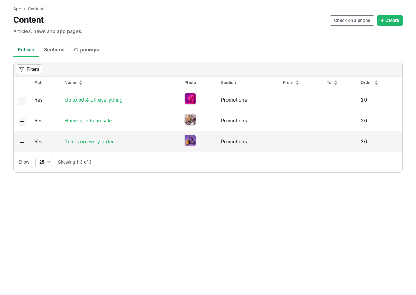Click the Photo column header
The height and width of the screenshot is (295, 416).
click(x=190, y=83)
